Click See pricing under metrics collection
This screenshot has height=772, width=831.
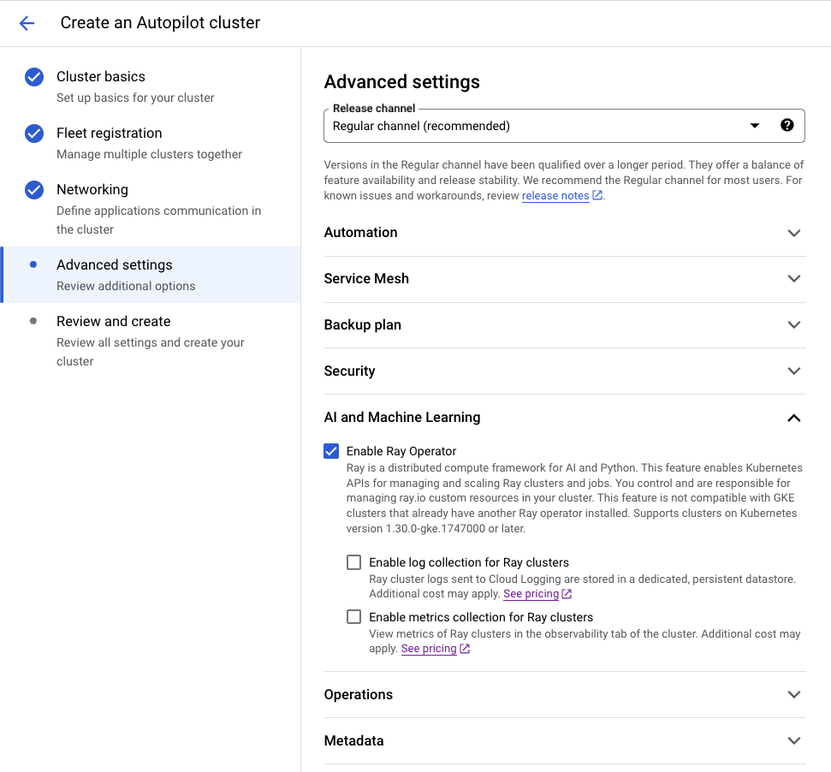(x=429, y=648)
